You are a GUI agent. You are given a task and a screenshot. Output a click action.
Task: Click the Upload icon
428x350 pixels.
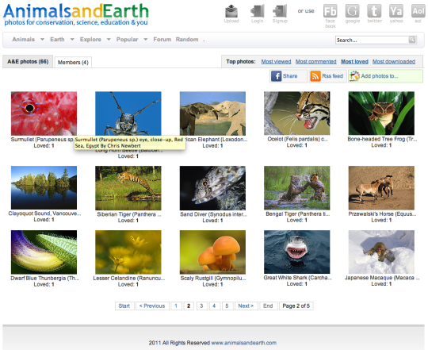click(231, 11)
